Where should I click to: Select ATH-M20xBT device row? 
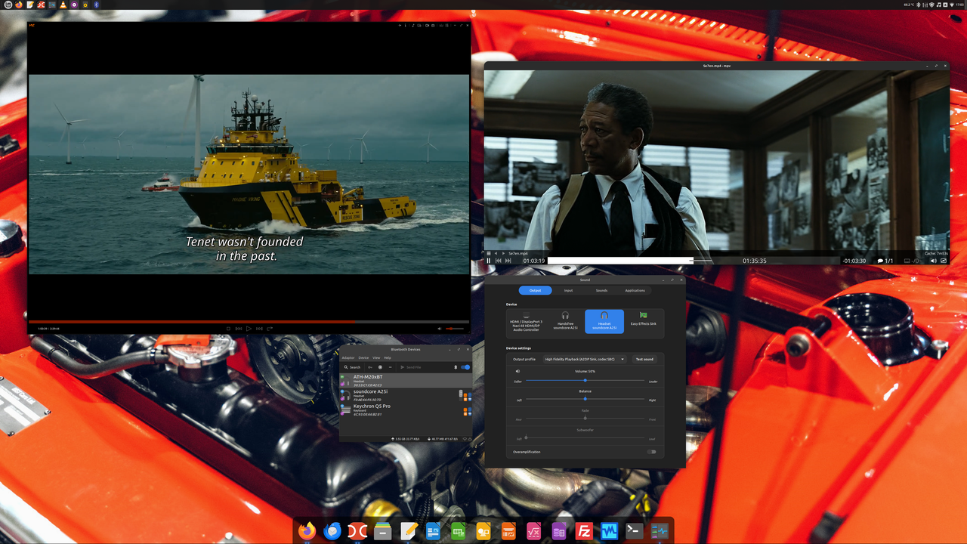pos(406,380)
